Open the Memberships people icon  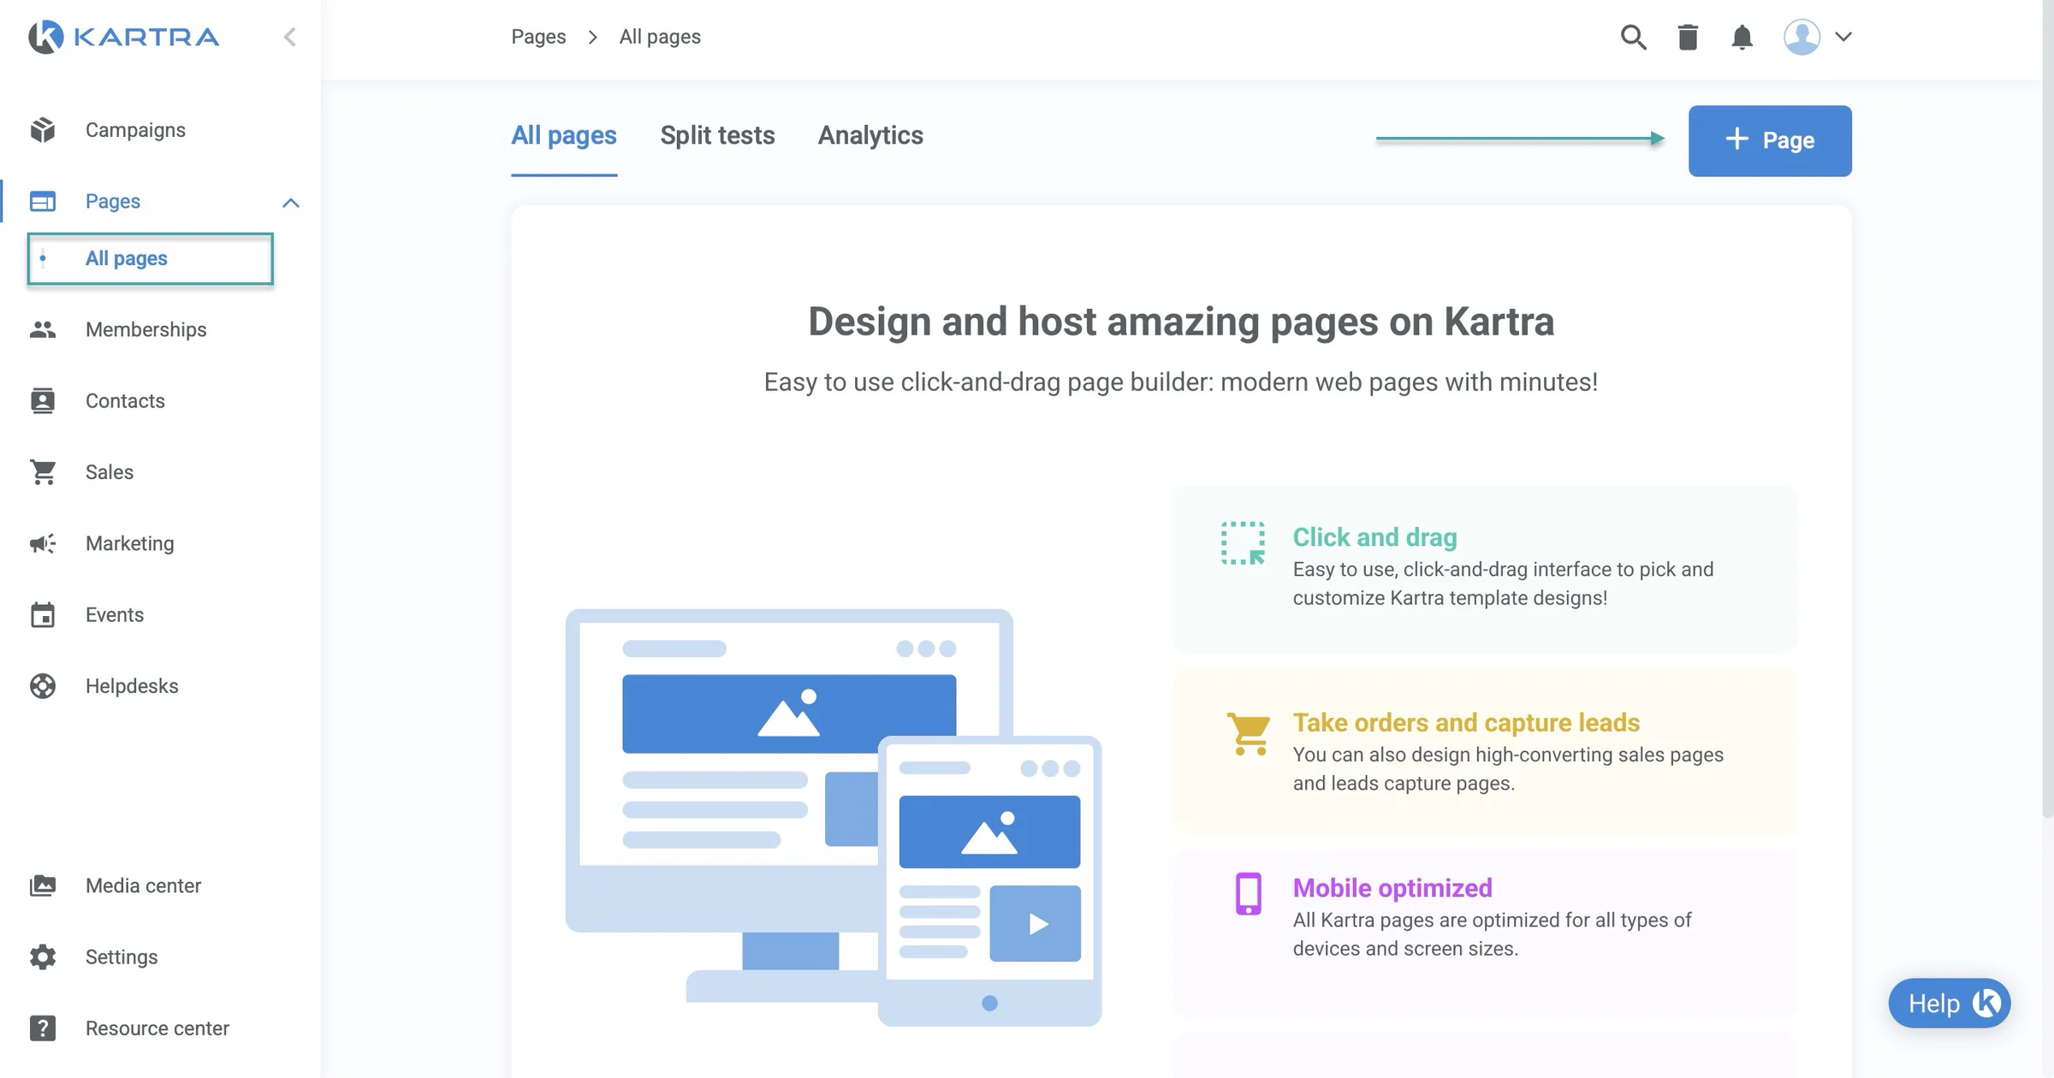pyautogui.click(x=43, y=329)
